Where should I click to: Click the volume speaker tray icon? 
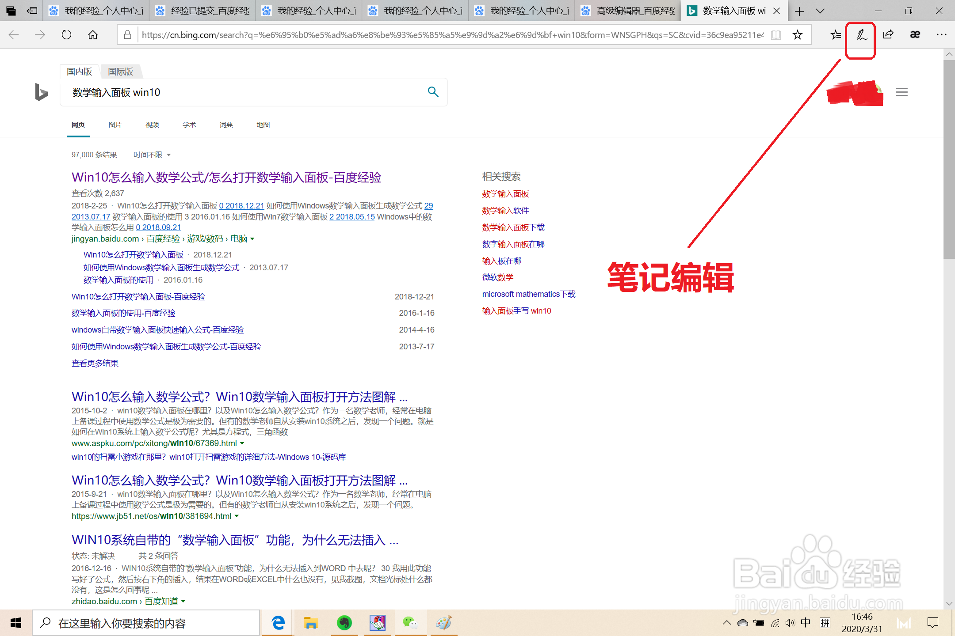point(790,623)
